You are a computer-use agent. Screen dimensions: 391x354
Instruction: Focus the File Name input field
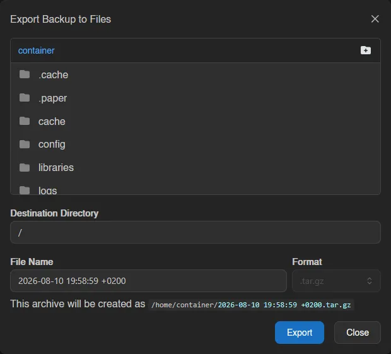(148, 281)
